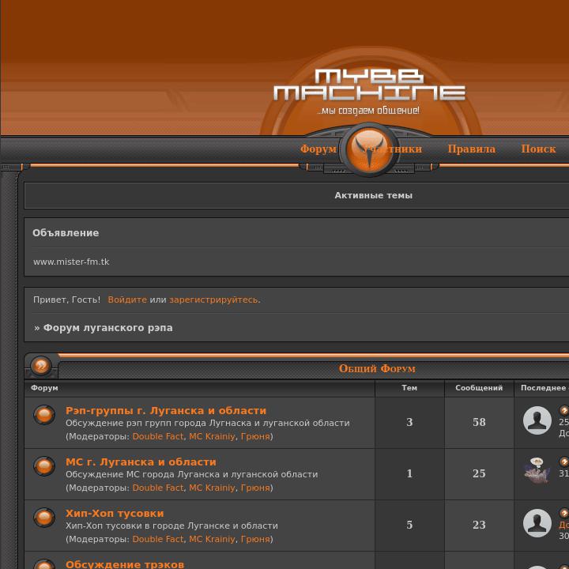The height and width of the screenshot is (569, 569).
Task: Open last-post arrow icon in Рэп-группы row
Action: (564, 410)
